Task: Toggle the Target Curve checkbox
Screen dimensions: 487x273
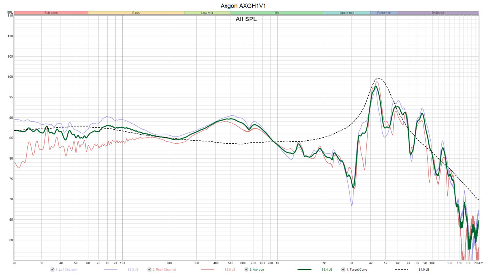Action: point(343,270)
